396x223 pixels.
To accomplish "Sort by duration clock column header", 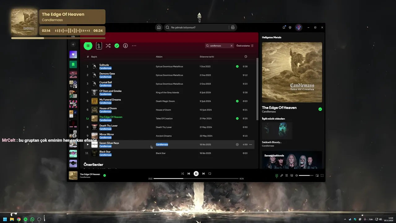I will click(x=246, y=56).
